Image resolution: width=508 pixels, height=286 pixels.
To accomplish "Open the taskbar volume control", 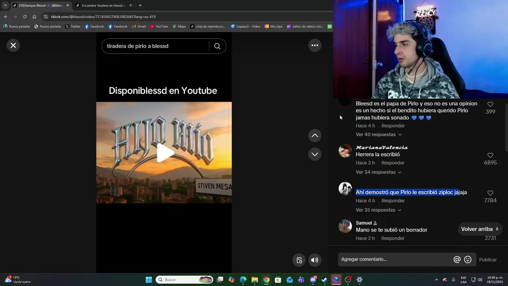I will (x=480, y=280).
